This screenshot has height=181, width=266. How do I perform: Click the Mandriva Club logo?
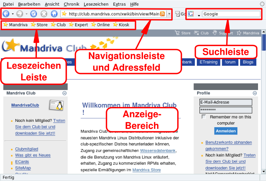coord(45,46)
